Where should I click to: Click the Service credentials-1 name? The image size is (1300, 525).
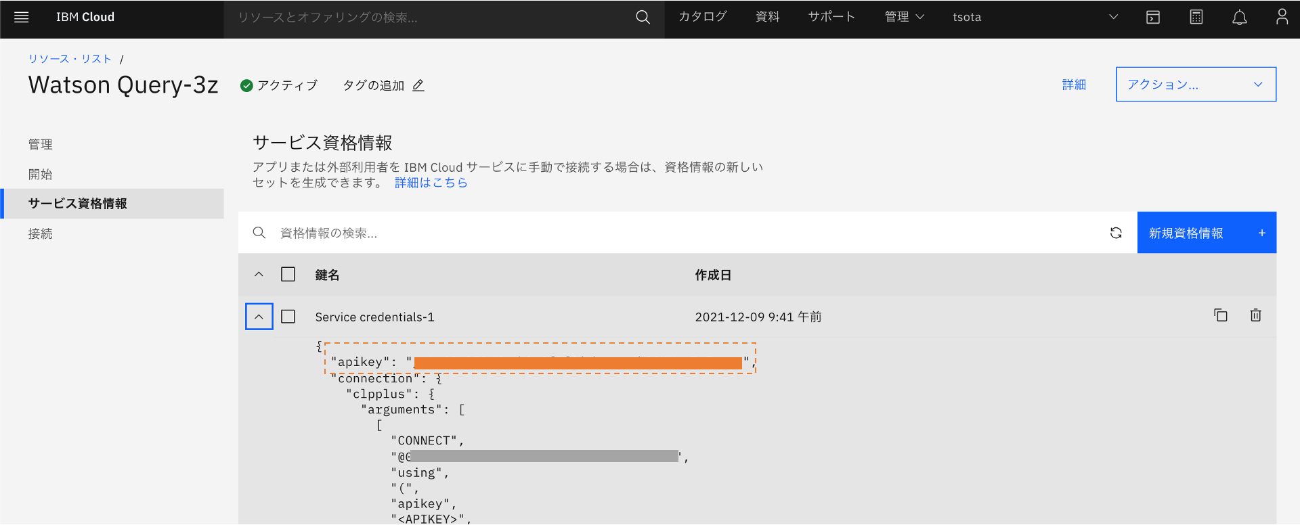(375, 317)
